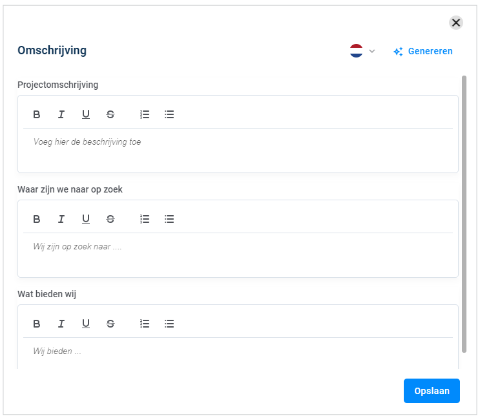This screenshot has height=418, width=480.
Task: Toggle italic in 'Waar zijn we naar op zoek' editor
Action: (x=61, y=219)
